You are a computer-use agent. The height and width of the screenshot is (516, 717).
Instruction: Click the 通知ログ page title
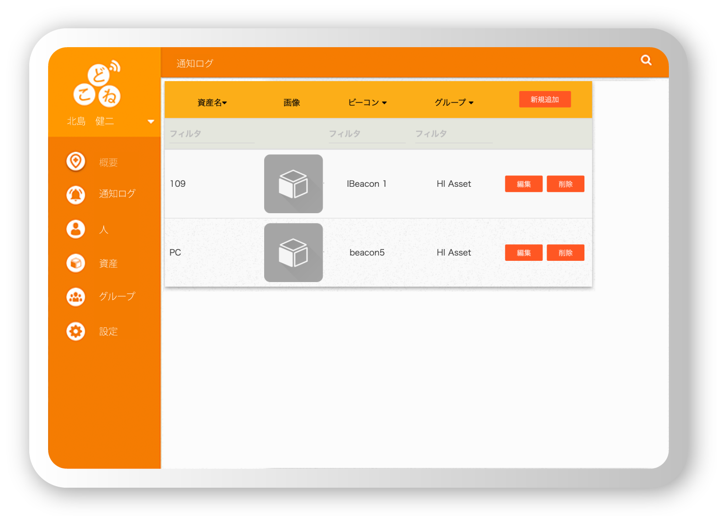(195, 63)
